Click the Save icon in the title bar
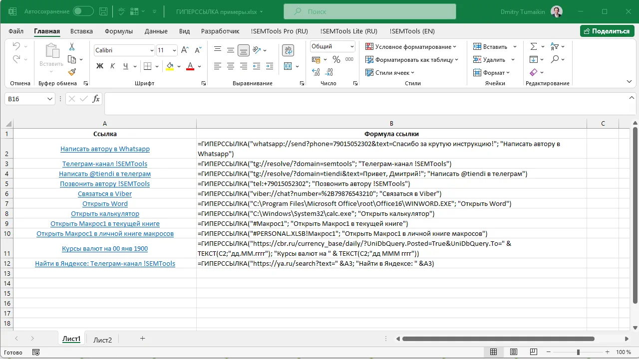Screen dimensions: 639x359 103,11
